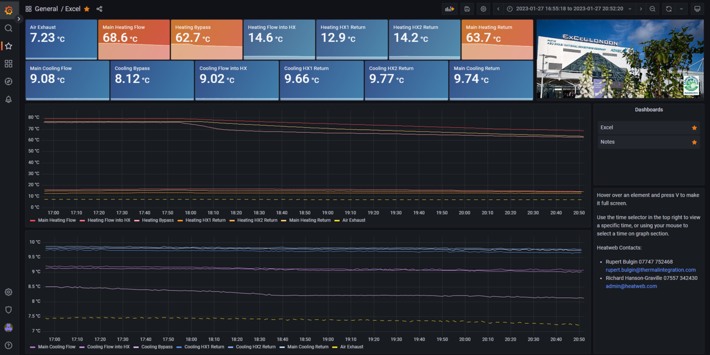This screenshot has height=355, width=710.
Task: Open the Configuration gear in sidebar
Action: pyautogui.click(x=8, y=292)
